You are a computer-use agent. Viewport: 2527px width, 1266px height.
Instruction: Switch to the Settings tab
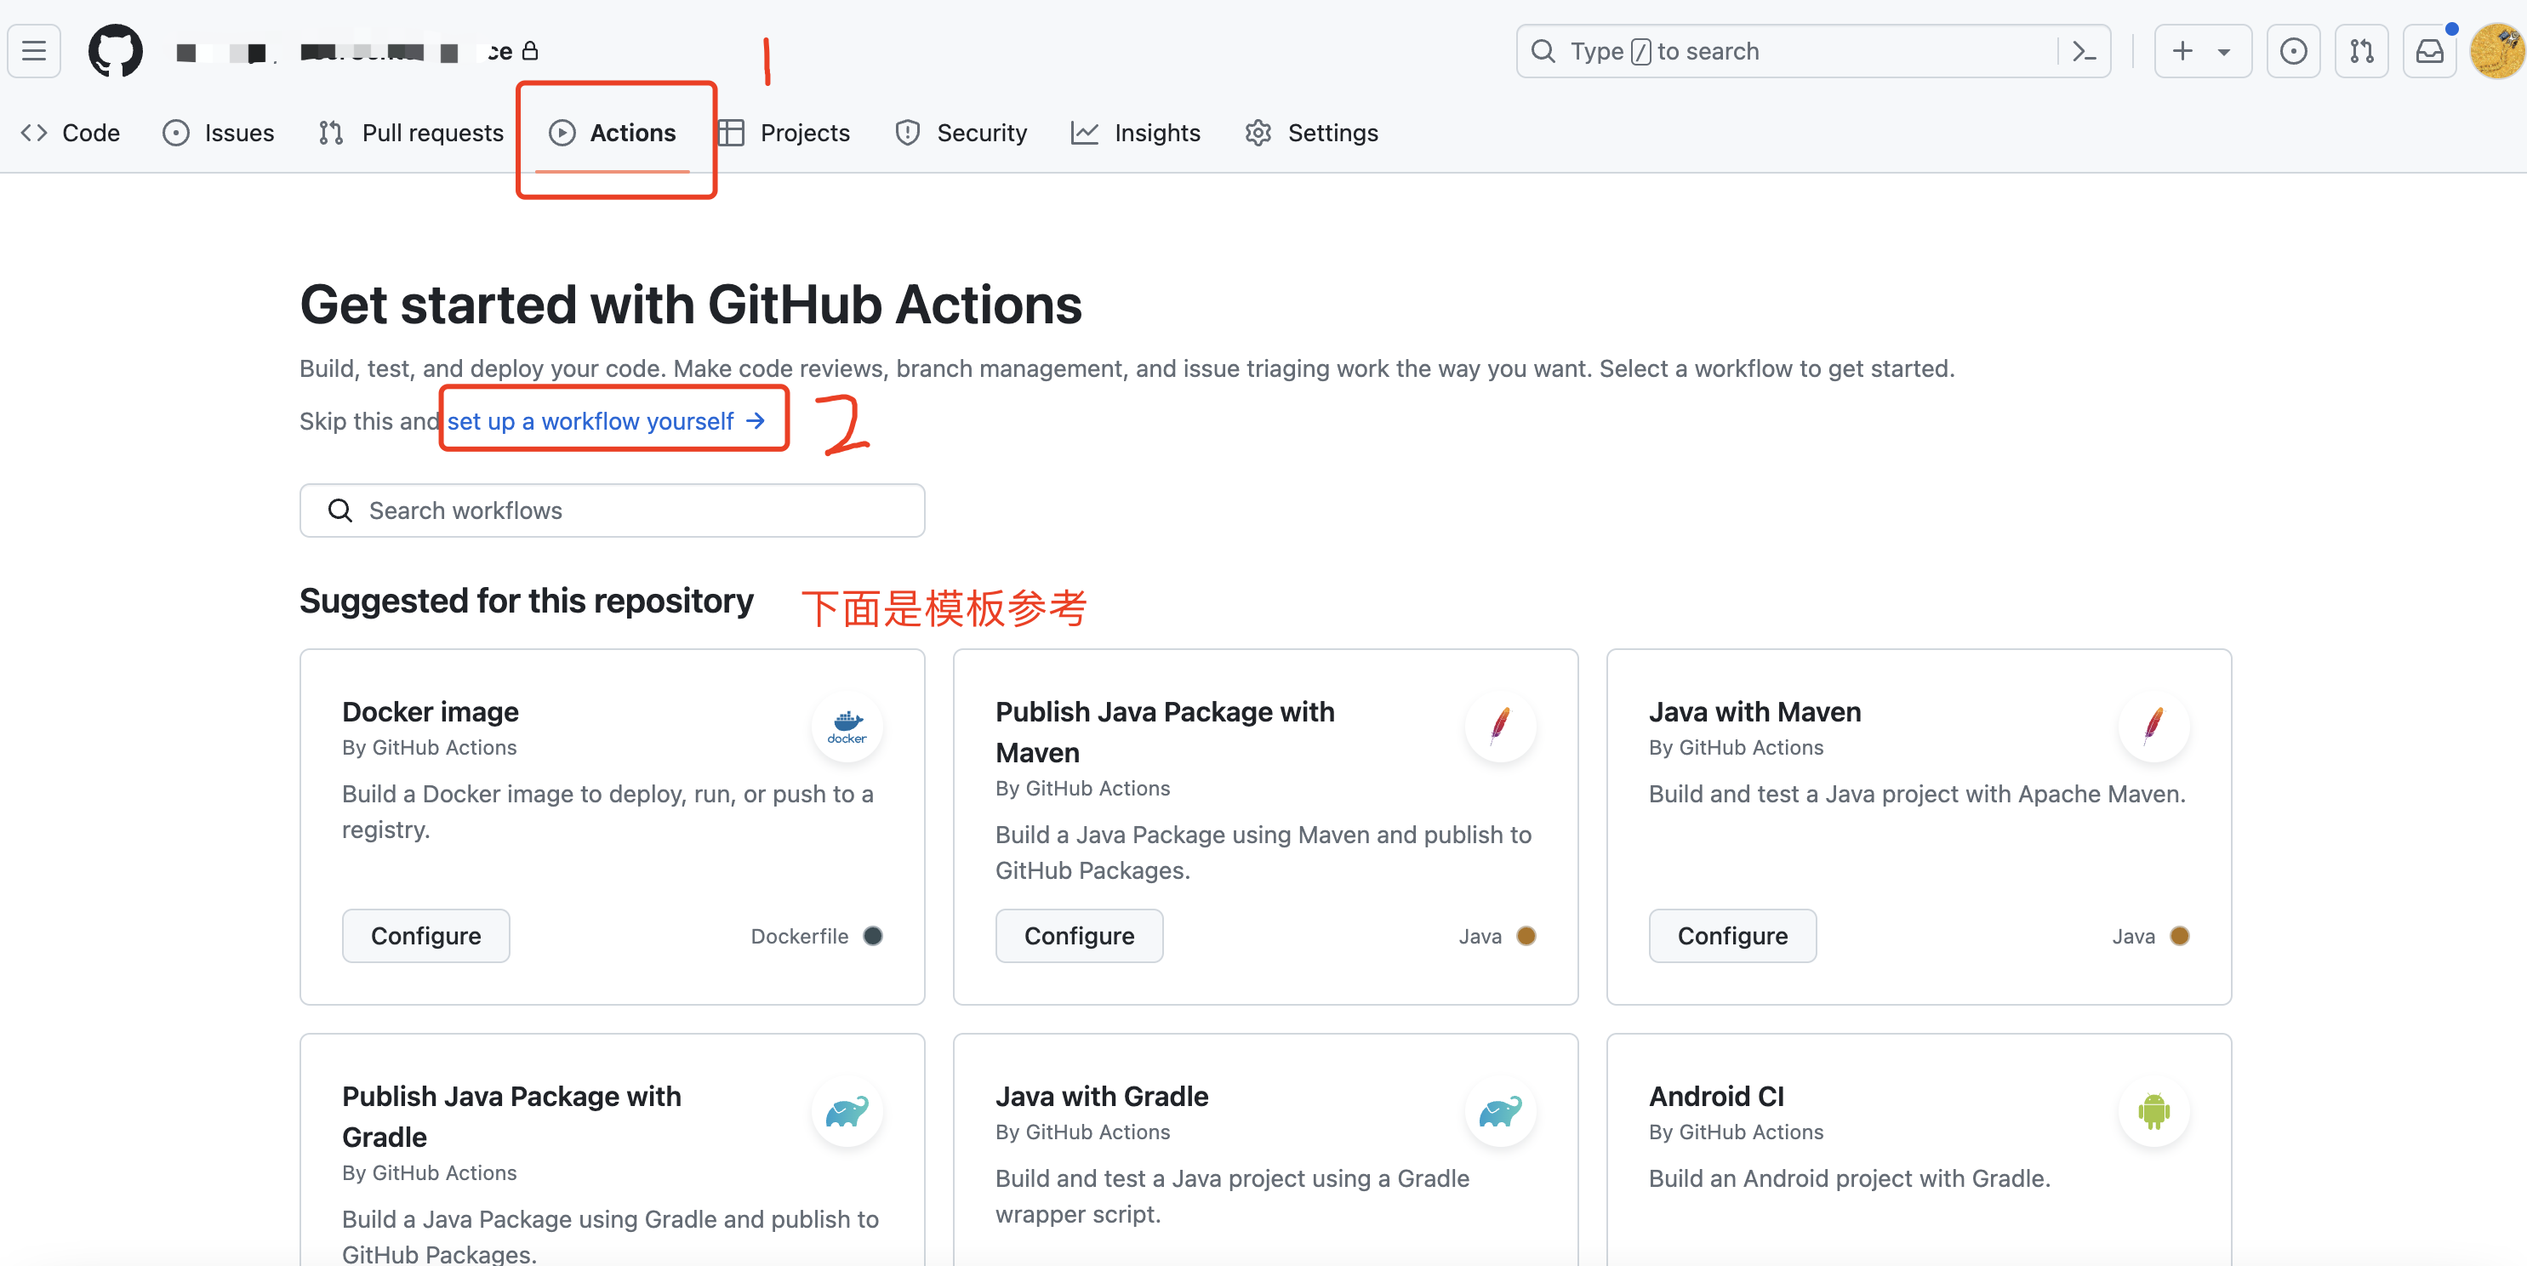[x=1311, y=133]
